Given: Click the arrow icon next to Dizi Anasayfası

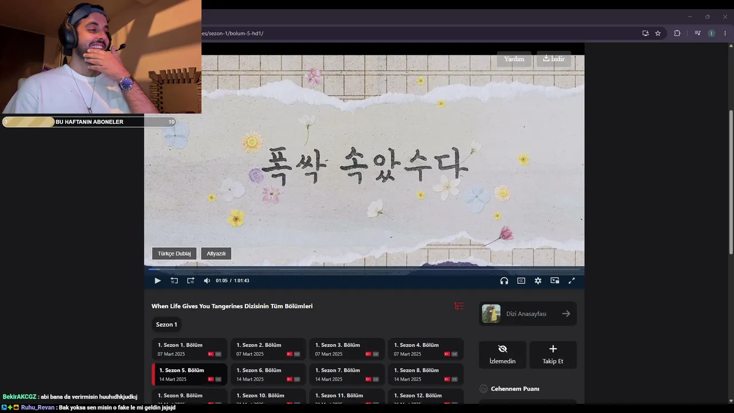Looking at the screenshot, I should pyautogui.click(x=566, y=314).
